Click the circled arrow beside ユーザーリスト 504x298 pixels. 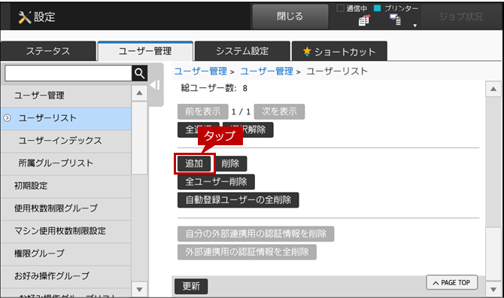point(7,118)
